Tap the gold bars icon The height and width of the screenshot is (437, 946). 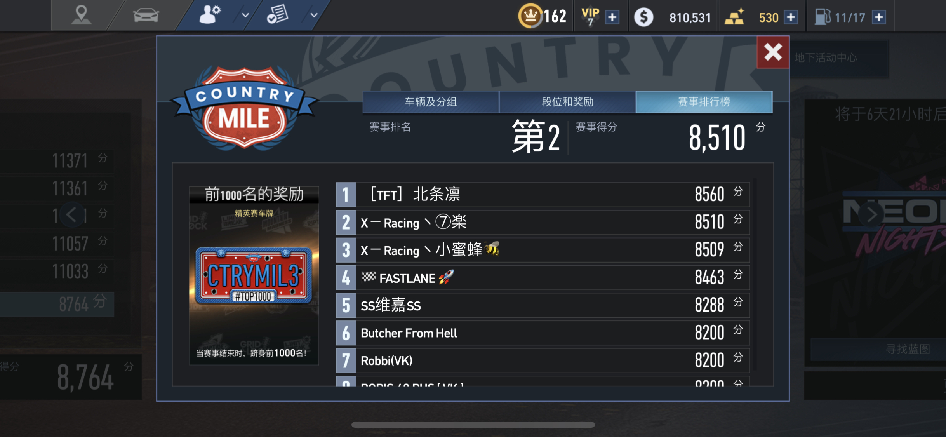734,17
